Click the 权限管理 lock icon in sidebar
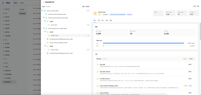 point(4,51)
